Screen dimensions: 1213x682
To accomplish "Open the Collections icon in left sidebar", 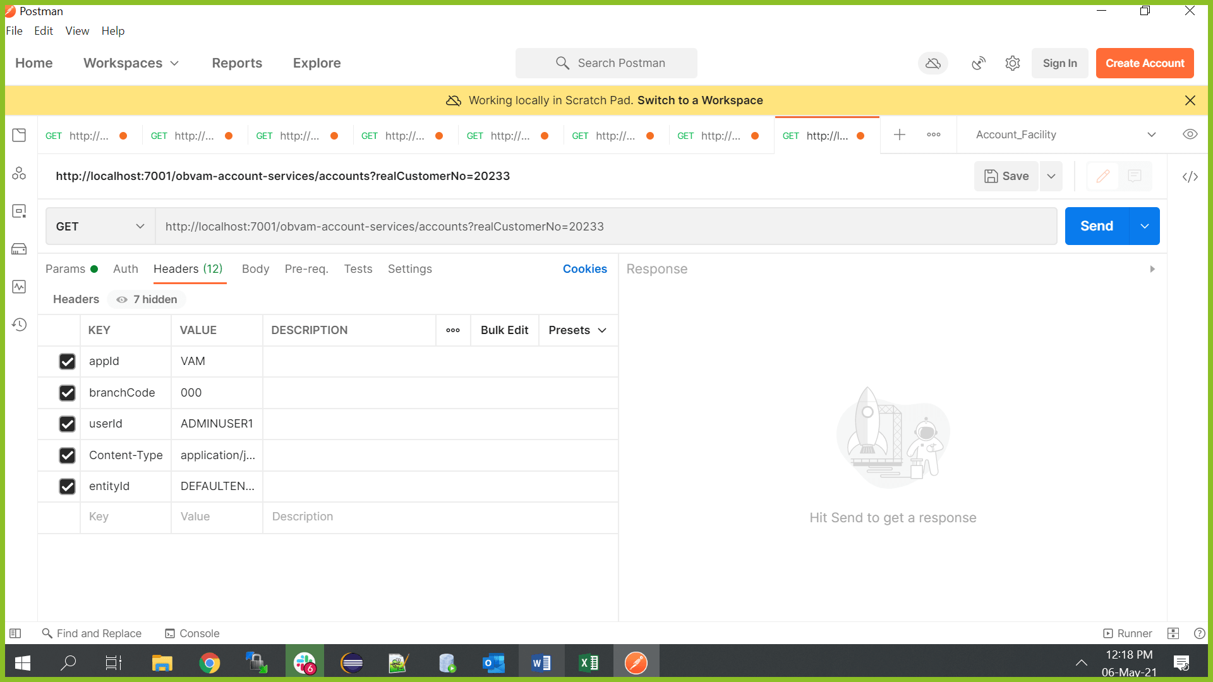I will coord(19,135).
